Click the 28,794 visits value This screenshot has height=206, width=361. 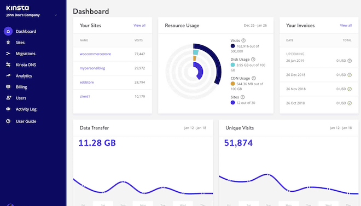point(139,83)
